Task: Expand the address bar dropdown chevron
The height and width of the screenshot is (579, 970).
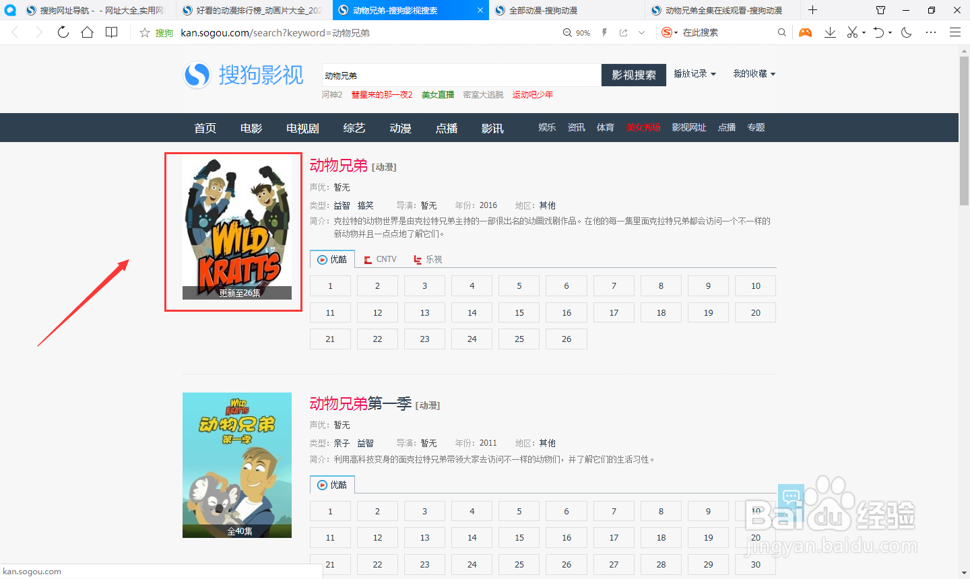Action: pos(642,32)
